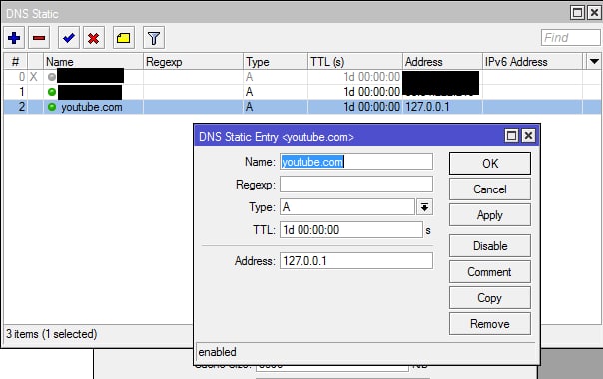
Task: Open Comment button in dialog
Action: pos(490,272)
